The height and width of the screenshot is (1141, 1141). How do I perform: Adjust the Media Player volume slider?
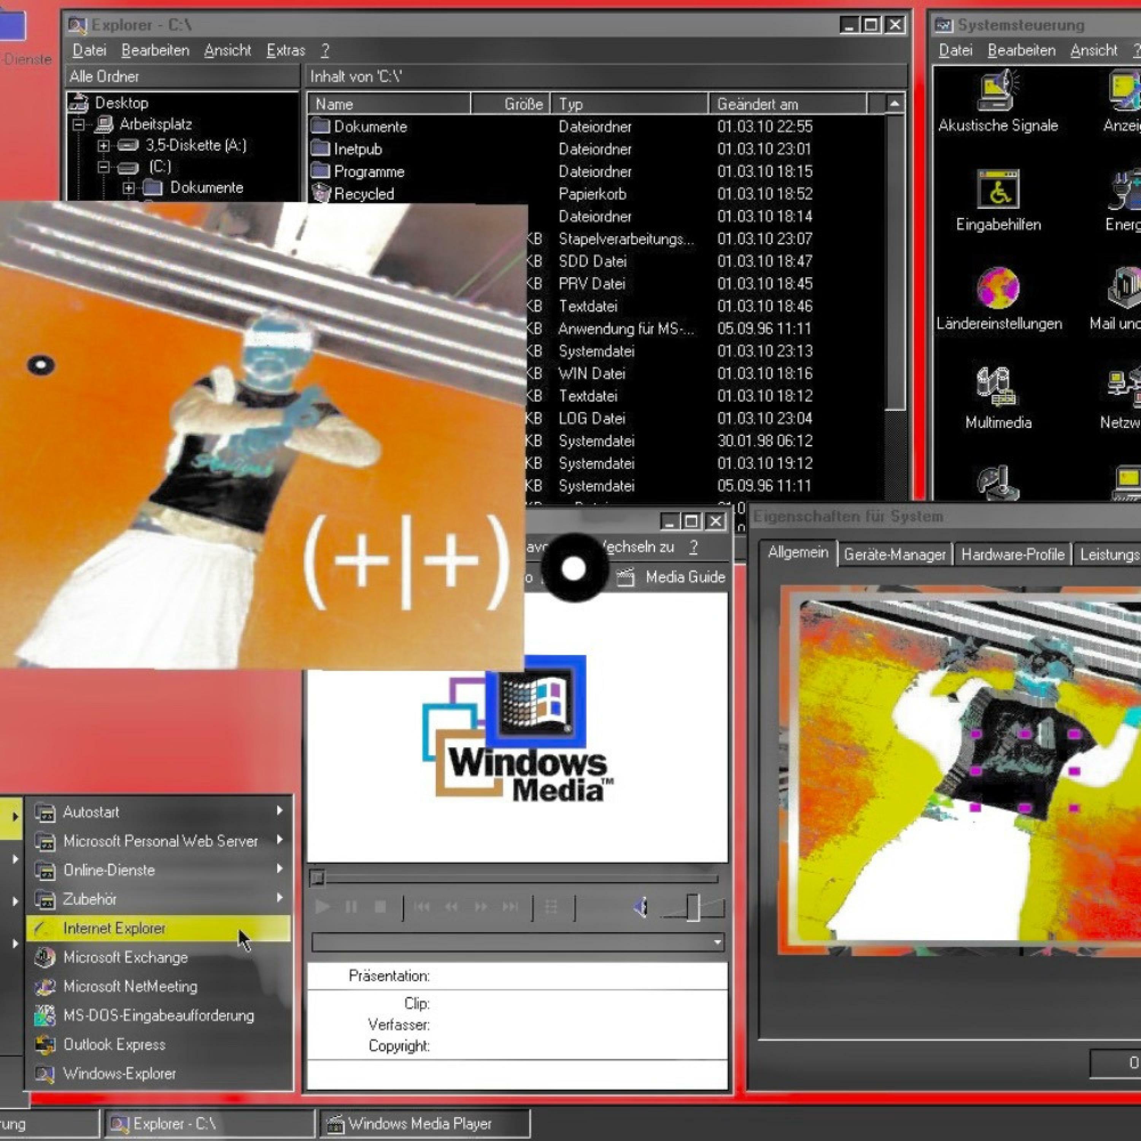click(x=693, y=907)
